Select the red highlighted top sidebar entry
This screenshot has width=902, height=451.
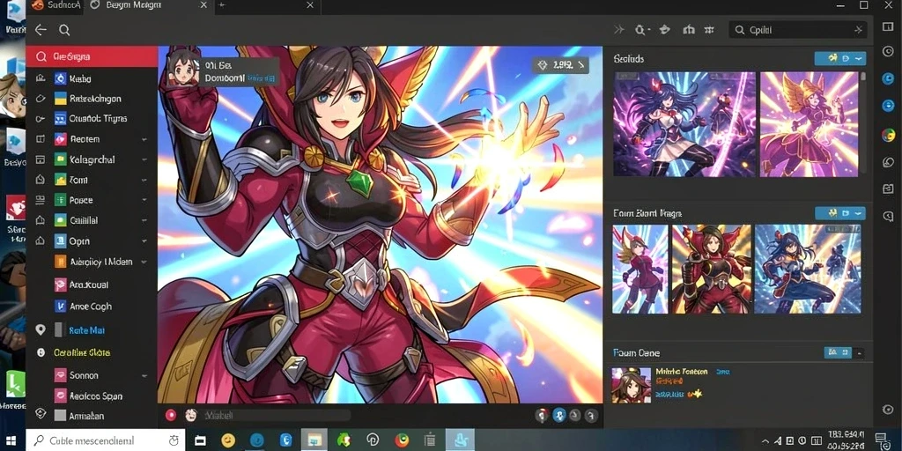[92, 56]
